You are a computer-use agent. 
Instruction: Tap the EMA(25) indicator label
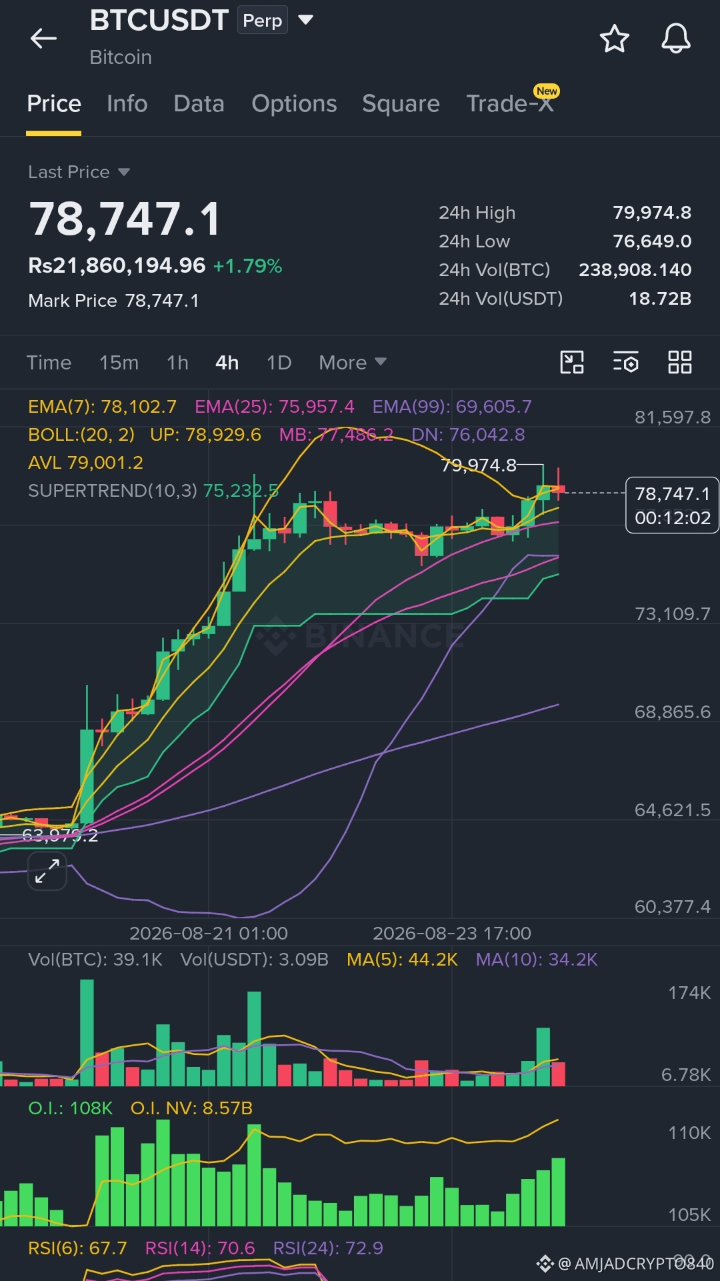(274, 406)
